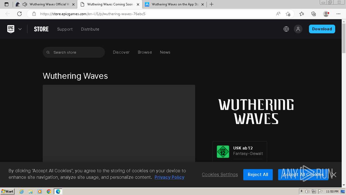Viewport: 346px width, 195px height.
Task: Click Reject All cookies
Action: (x=258, y=175)
